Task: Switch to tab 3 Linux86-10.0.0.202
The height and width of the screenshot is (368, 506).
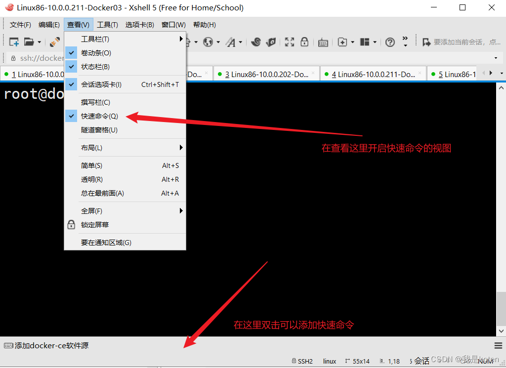Action: click(266, 74)
